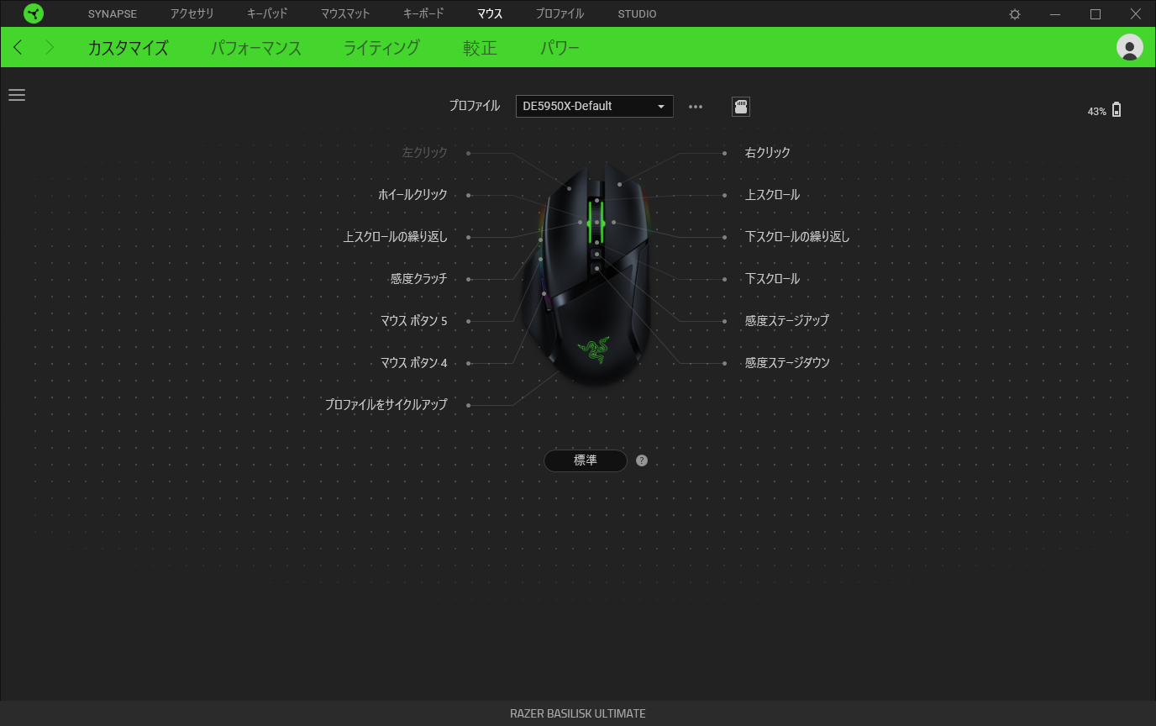Click the RAZER BASILISK ULTIMATE device label
The height and width of the screenshot is (726, 1156).
(578, 713)
